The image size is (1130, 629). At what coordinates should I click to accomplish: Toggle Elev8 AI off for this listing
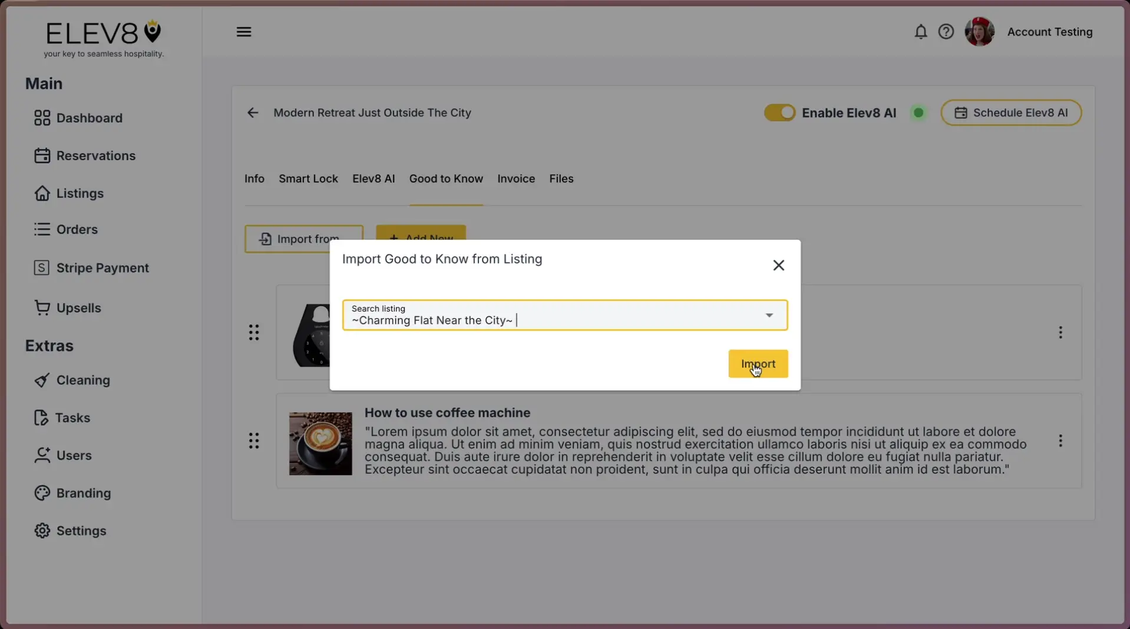(x=780, y=112)
